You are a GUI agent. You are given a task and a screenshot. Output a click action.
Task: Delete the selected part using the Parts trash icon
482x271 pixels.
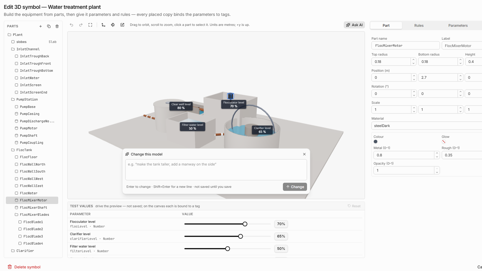click(x=57, y=26)
